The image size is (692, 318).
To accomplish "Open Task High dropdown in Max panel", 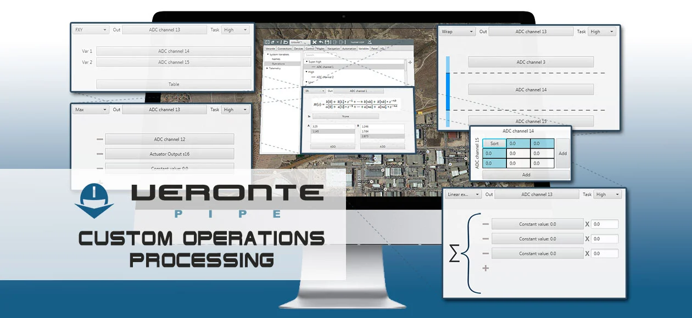I will tap(235, 110).
